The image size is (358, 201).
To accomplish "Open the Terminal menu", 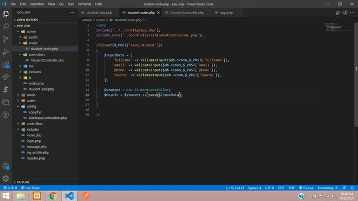I will coord(84,4).
